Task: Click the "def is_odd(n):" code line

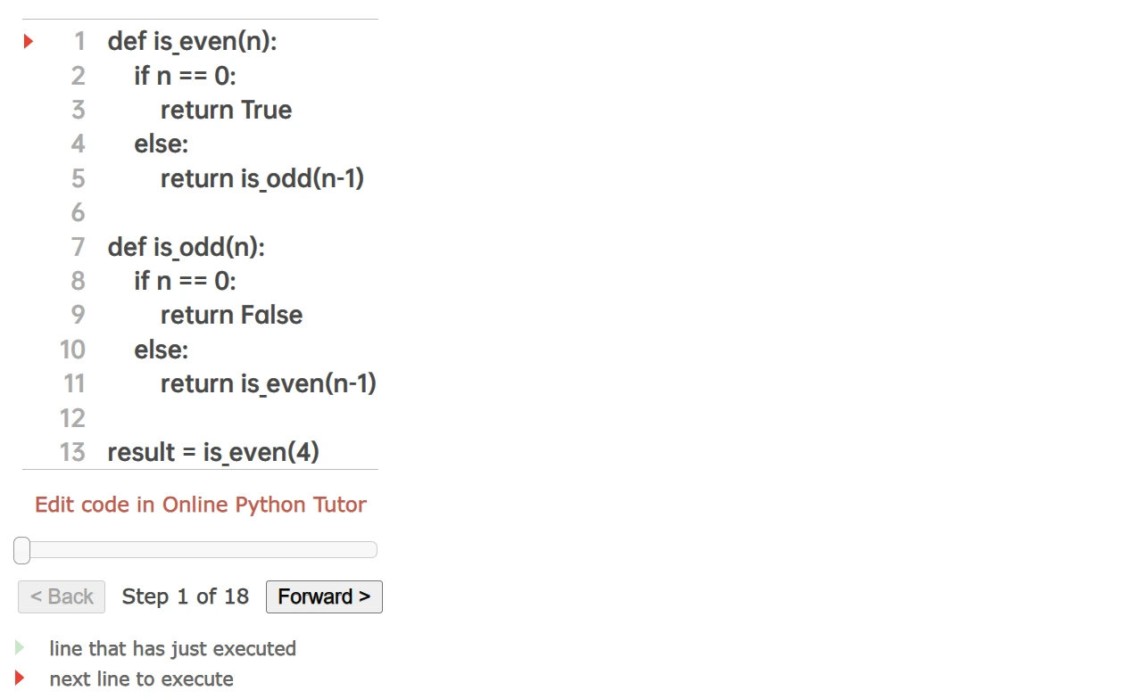Action: coord(186,247)
